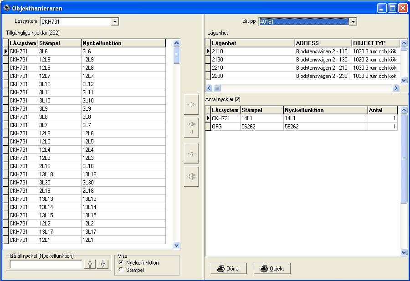410x281 pixels.
Task: Click scroll-down arrow of available keys list
Action: (x=176, y=245)
